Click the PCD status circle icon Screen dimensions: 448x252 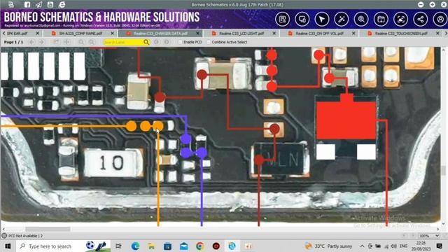coord(4,236)
